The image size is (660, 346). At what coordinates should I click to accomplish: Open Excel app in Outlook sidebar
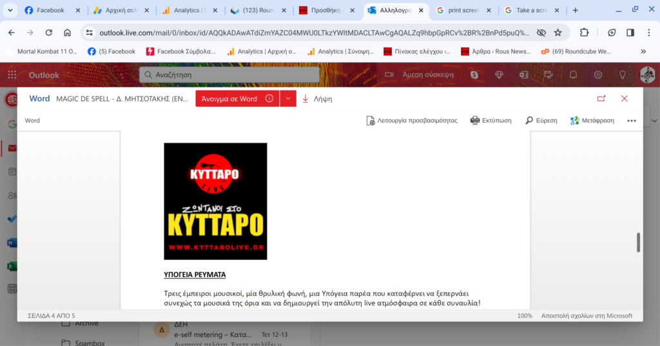click(12, 266)
